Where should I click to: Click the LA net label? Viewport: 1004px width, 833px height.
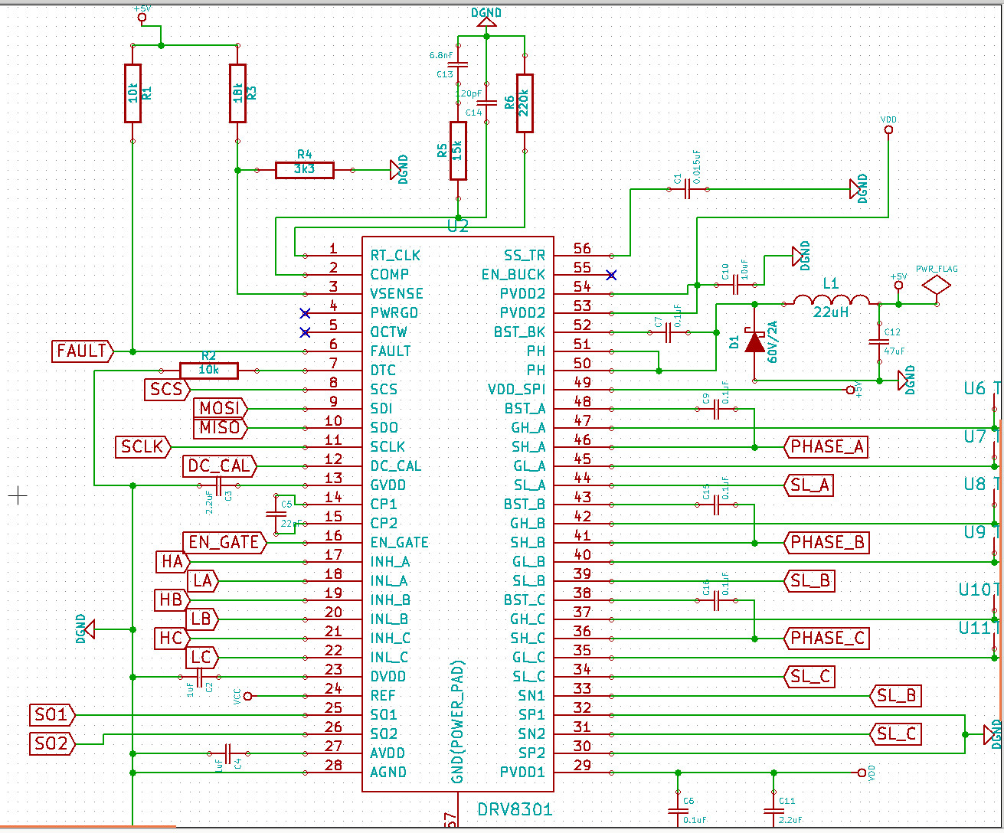(x=202, y=581)
